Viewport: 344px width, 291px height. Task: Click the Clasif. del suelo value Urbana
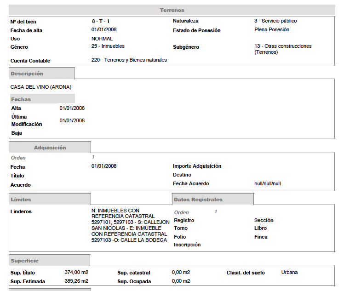pos(289,272)
